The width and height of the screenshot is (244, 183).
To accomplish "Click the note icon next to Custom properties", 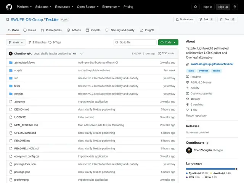I will (x=188, y=93).
